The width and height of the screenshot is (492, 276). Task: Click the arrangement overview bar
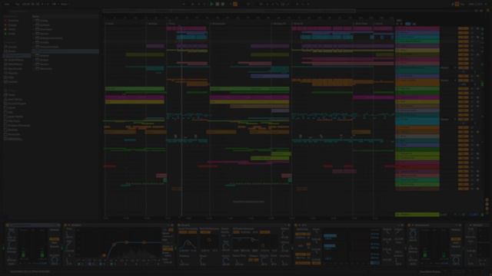(x=229, y=11)
